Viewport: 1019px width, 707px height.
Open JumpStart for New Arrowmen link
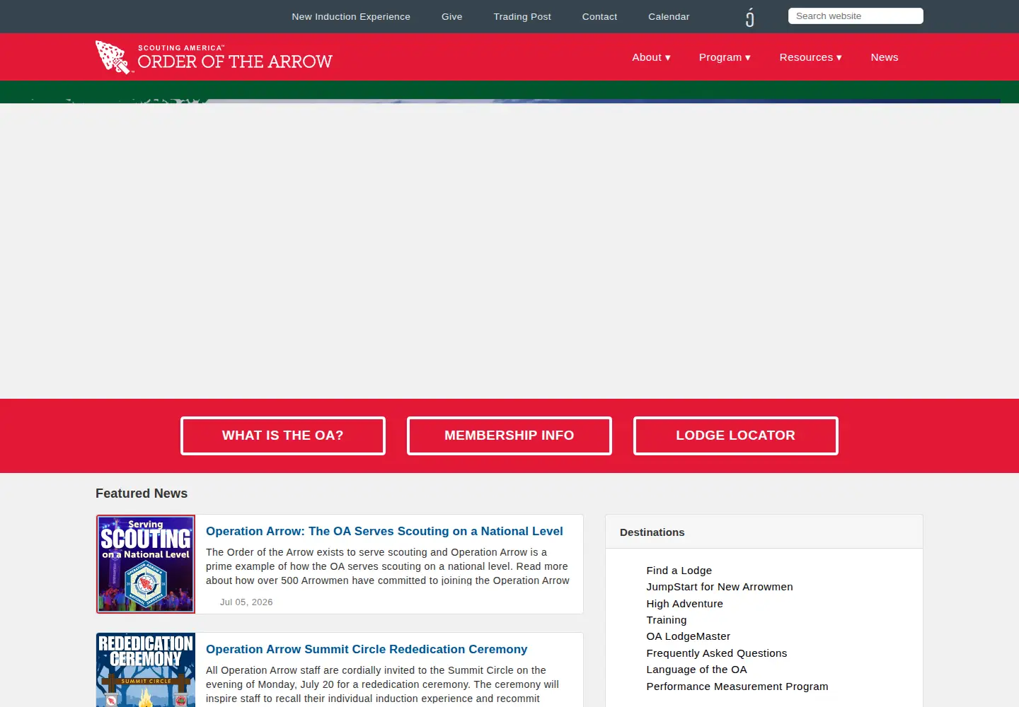tap(719, 587)
